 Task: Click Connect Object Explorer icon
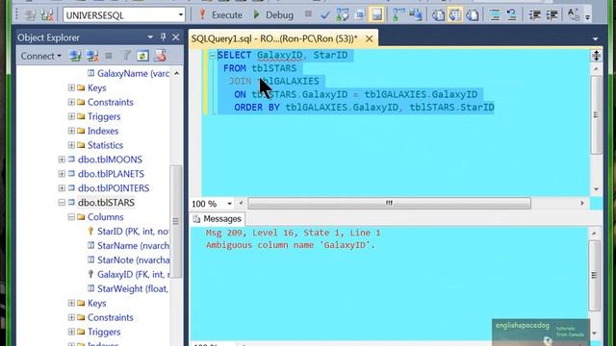tap(75, 56)
